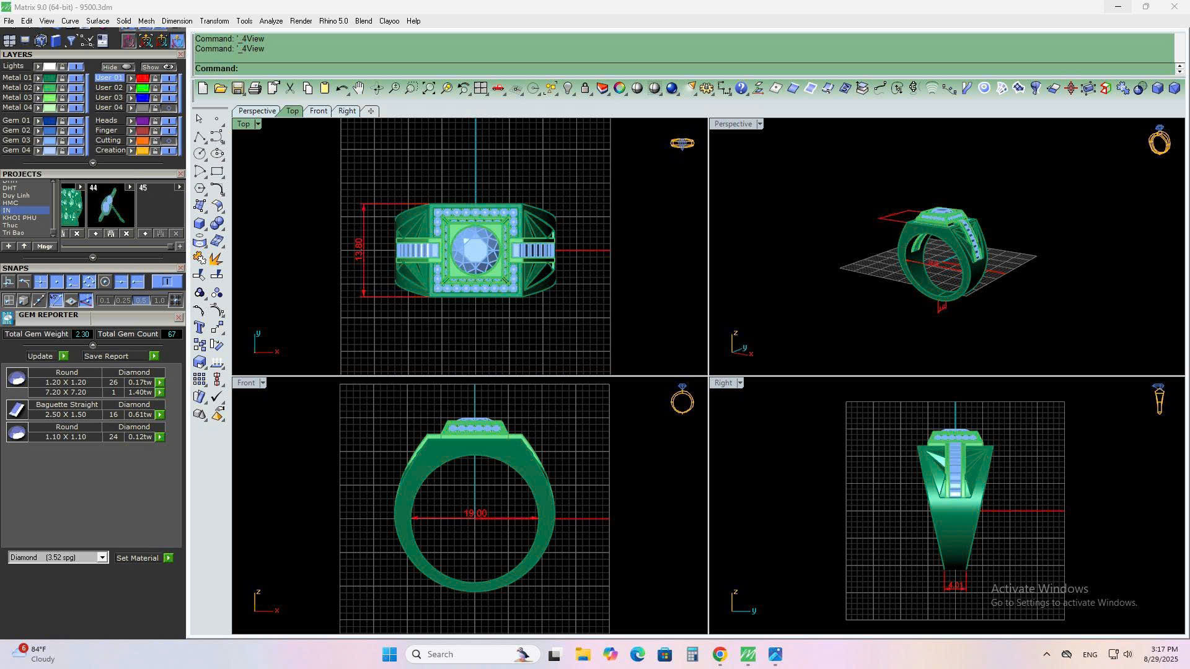Turn on User 04 layer visibility
Image resolution: width=1190 pixels, height=669 pixels.
(x=169, y=108)
